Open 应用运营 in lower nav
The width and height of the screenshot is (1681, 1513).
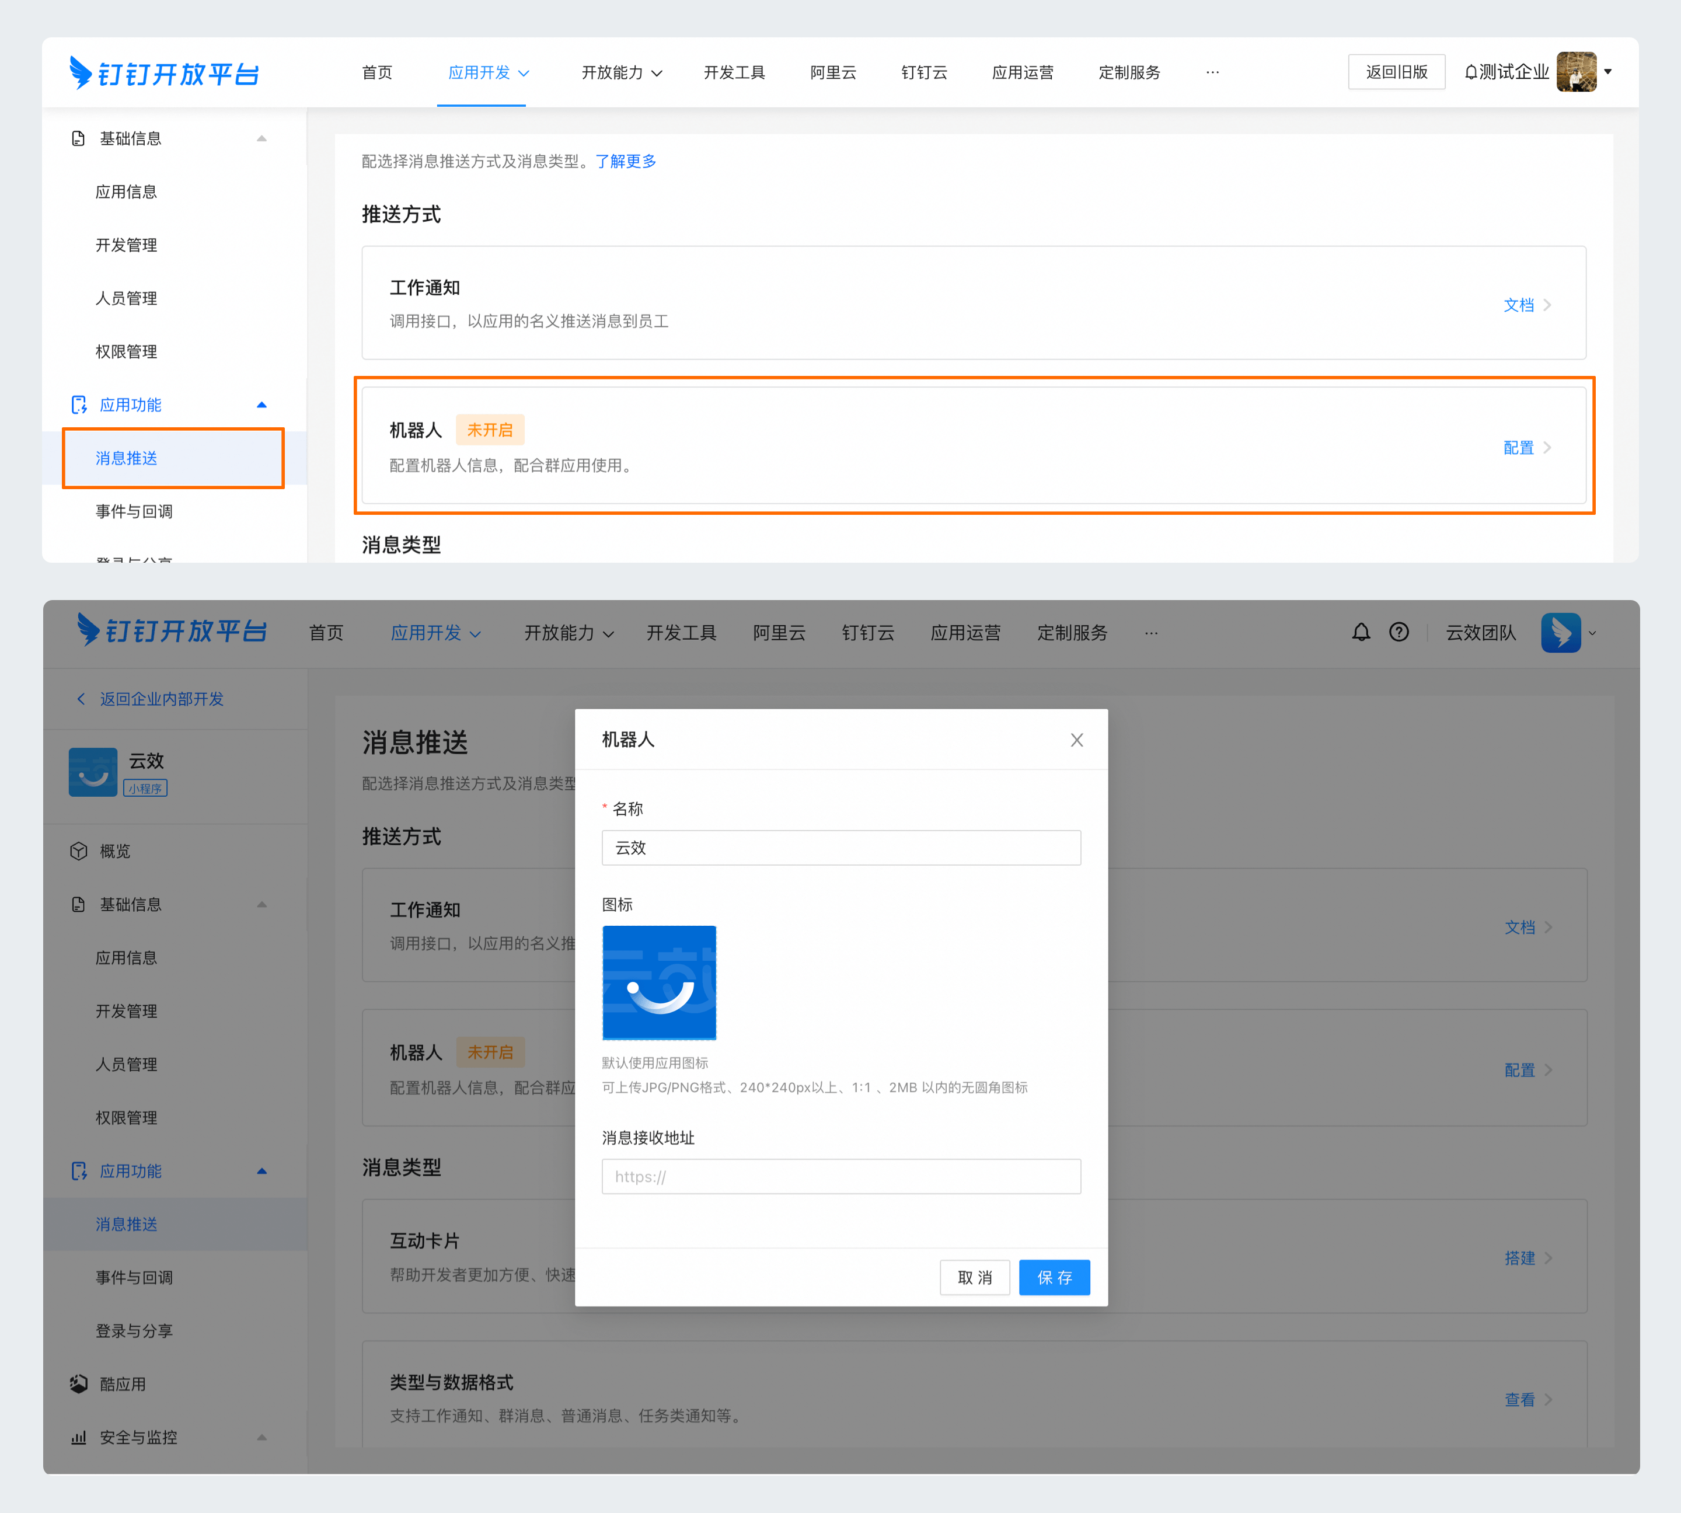click(965, 633)
